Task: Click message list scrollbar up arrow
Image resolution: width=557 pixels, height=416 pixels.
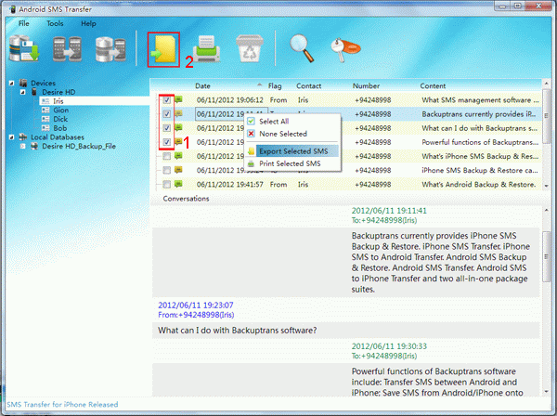Action: tap(547, 84)
